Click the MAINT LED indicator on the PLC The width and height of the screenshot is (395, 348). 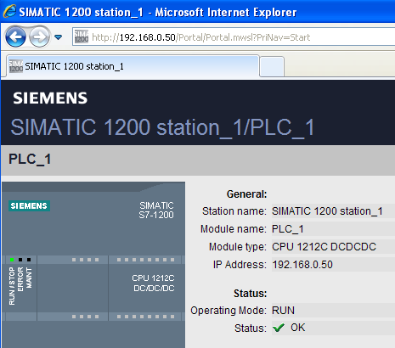pyautogui.click(x=29, y=260)
